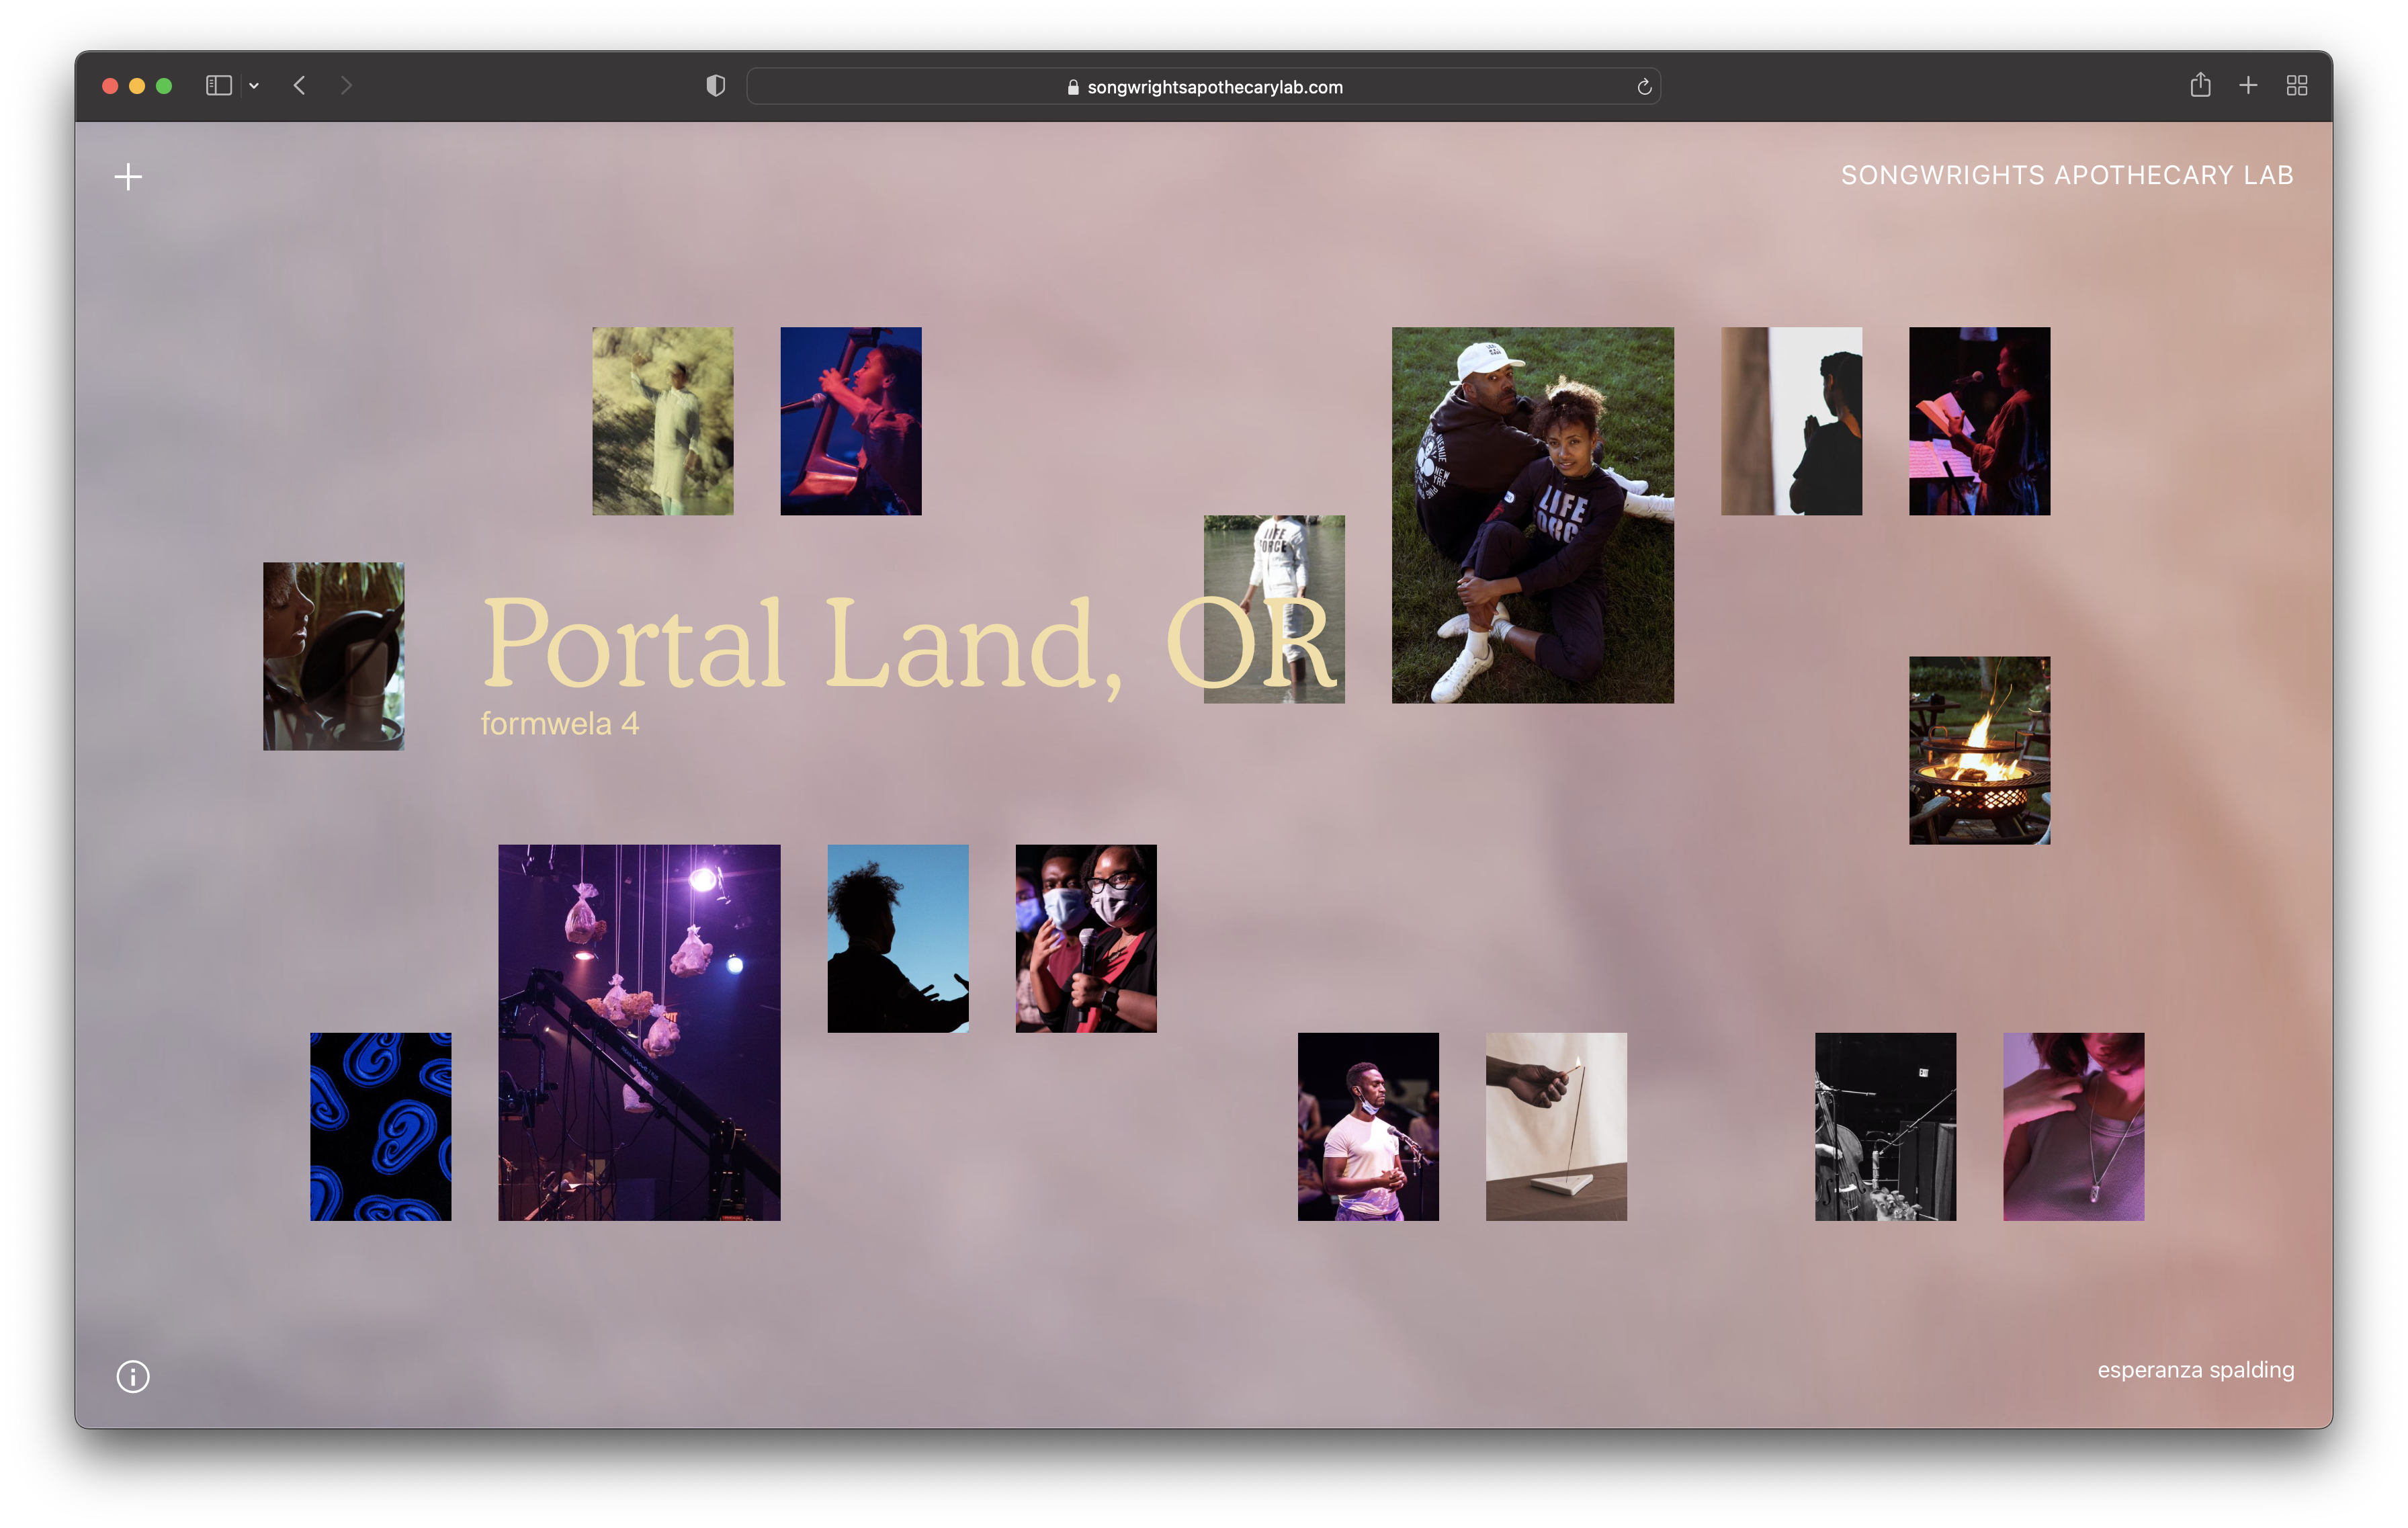
Task: Open the fire pit photo thumbnail
Action: pos(1979,750)
